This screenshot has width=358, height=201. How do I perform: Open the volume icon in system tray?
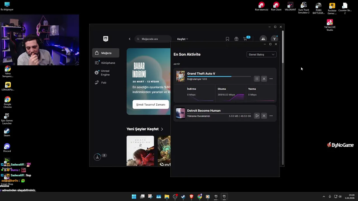click(340, 197)
